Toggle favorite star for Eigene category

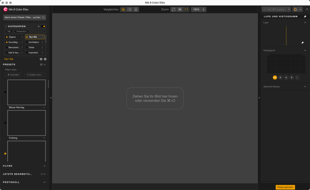click(x=7, y=37)
